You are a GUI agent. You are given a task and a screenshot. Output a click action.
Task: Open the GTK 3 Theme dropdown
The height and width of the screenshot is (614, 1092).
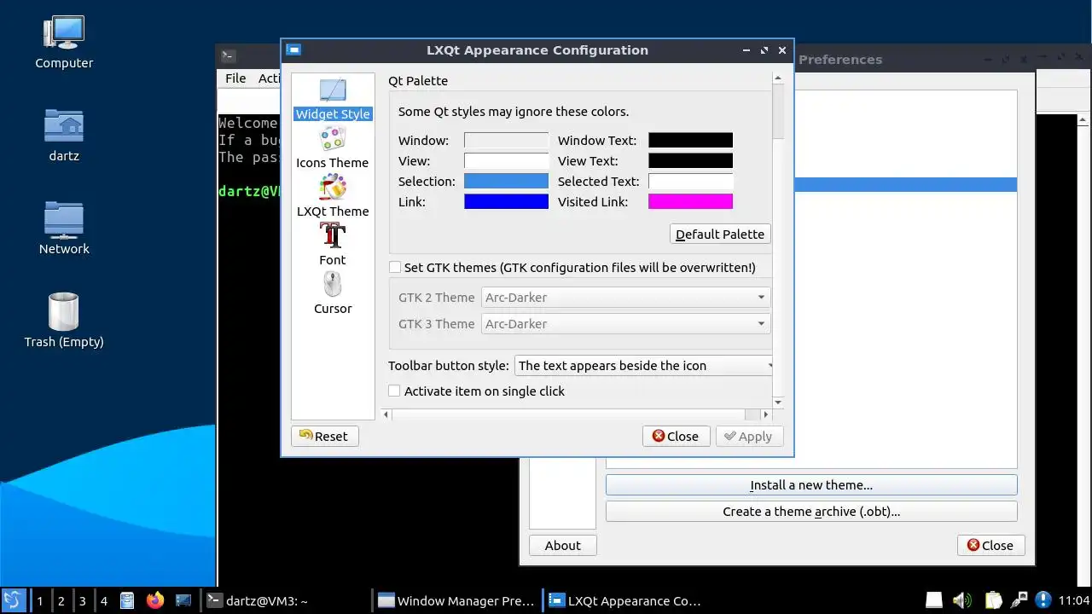[x=625, y=324]
